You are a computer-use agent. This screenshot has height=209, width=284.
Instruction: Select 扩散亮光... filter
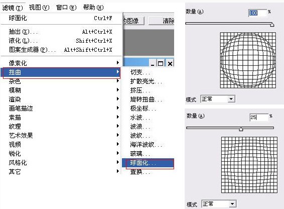coord(148,81)
